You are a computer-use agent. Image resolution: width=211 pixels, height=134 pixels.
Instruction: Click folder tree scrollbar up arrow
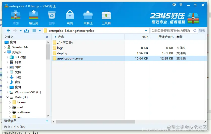click(48, 42)
